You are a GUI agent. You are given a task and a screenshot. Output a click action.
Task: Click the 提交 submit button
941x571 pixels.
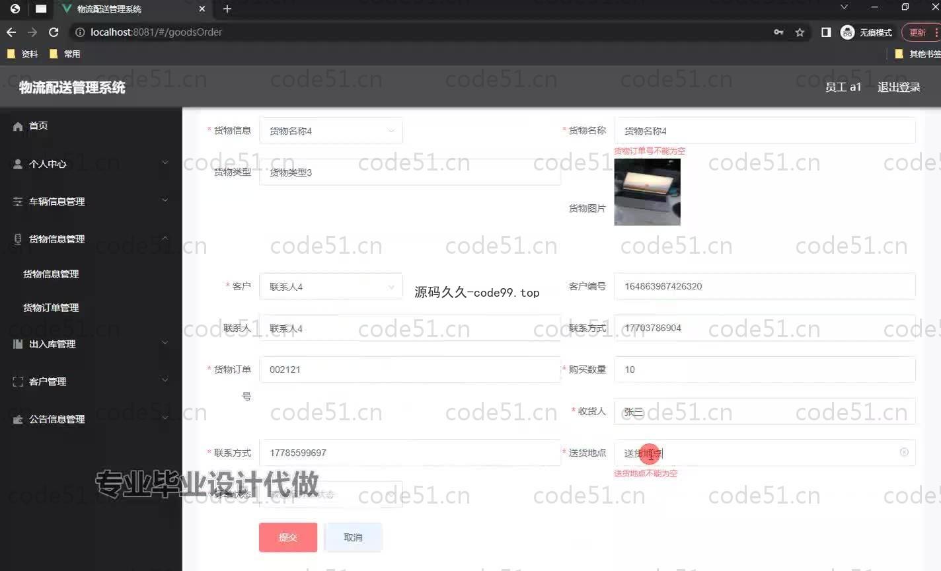288,537
